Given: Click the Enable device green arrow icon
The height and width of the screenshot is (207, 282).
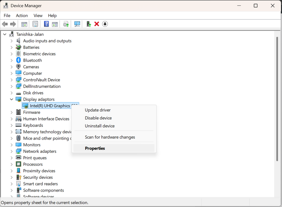Looking at the screenshot, I should (x=89, y=24).
